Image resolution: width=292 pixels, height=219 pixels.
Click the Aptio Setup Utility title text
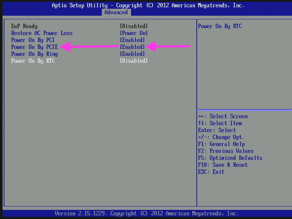point(148,5)
